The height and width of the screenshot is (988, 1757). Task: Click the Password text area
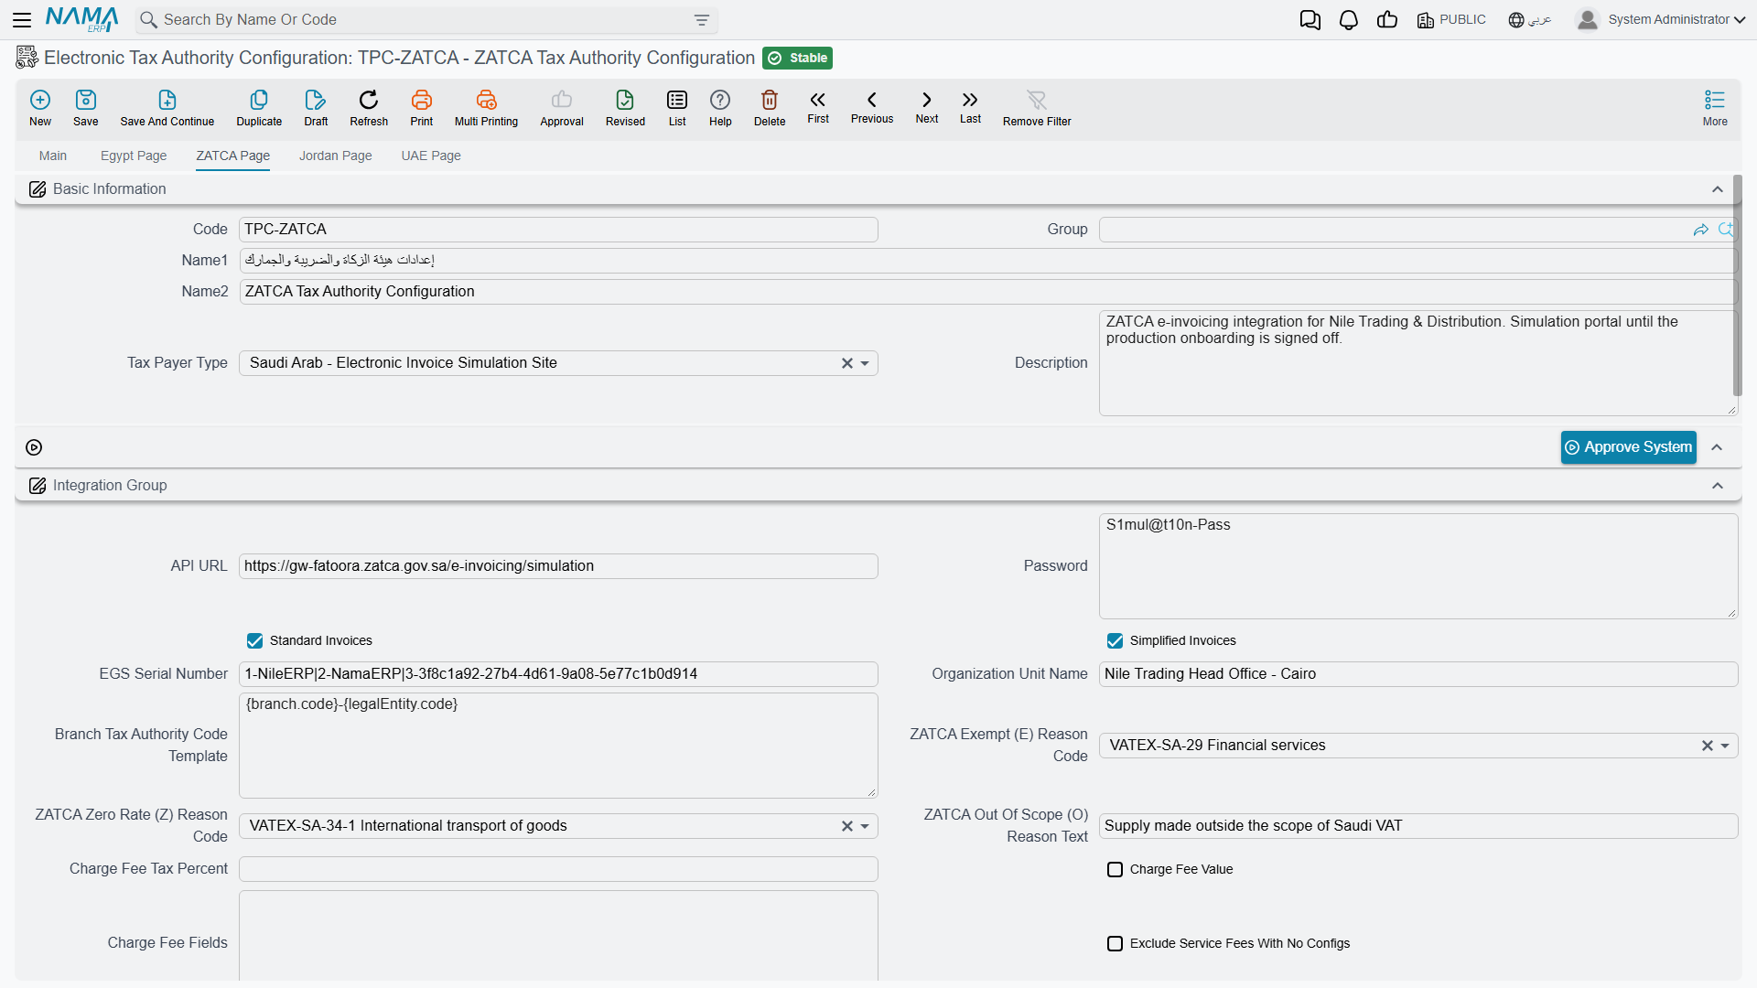point(1417,565)
